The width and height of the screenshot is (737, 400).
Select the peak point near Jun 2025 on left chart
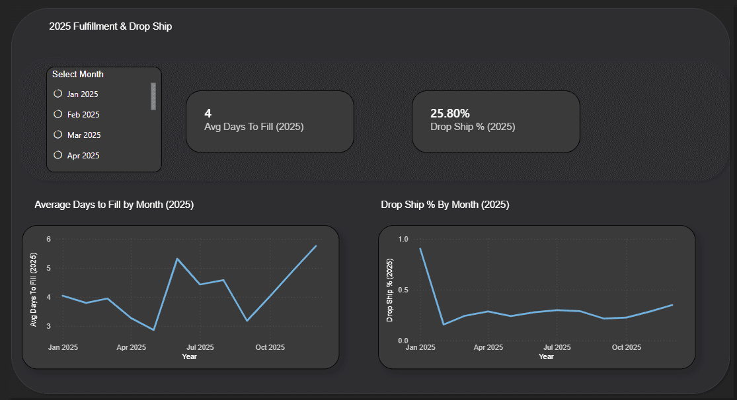coord(177,258)
